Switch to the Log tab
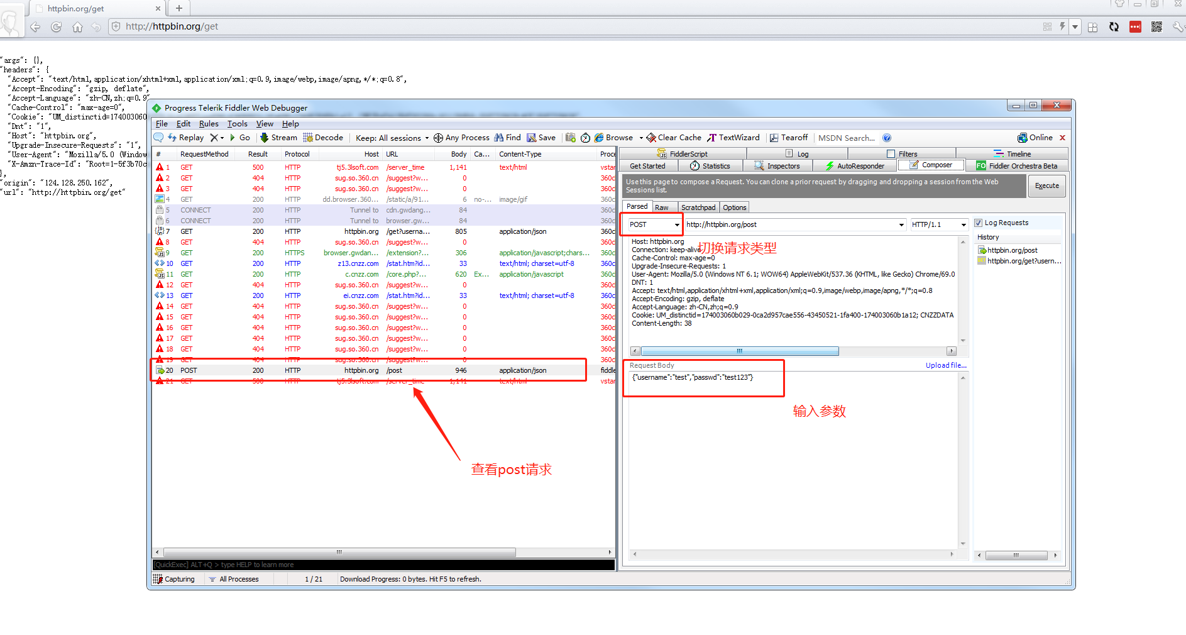Viewport: 1186px width, 635px height. coord(797,154)
